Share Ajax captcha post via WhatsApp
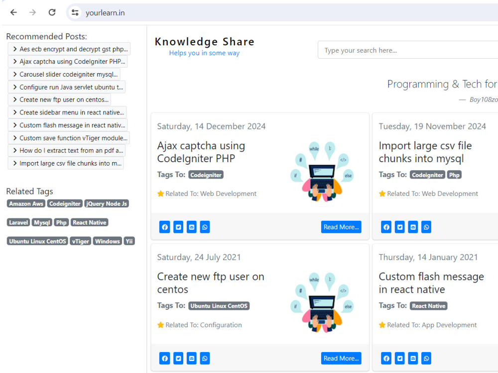This screenshot has width=498, height=373. (x=205, y=227)
